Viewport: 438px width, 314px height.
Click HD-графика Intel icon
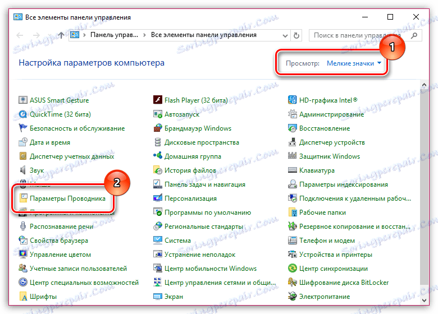[x=292, y=100]
